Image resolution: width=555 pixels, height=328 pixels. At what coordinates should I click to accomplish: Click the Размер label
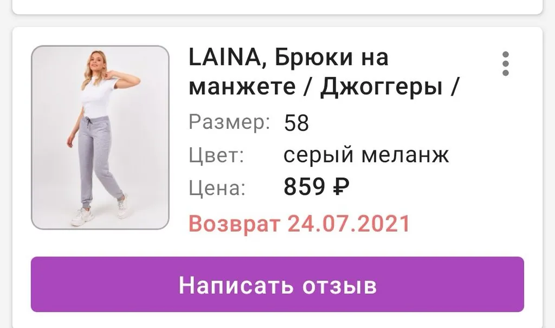coord(229,122)
